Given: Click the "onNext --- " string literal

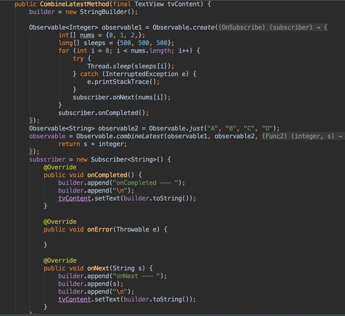Looking at the screenshot, I should [x=136, y=276].
